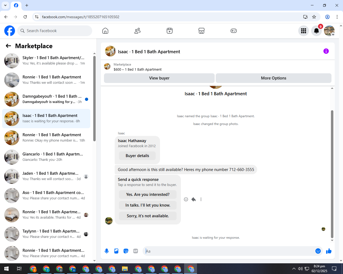Open Windows Task View icon
Image resolution: width=343 pixels, height=274 pixels.
click(19, 269)
